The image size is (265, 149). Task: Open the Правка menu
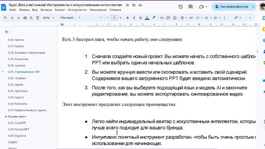[24, 10]
